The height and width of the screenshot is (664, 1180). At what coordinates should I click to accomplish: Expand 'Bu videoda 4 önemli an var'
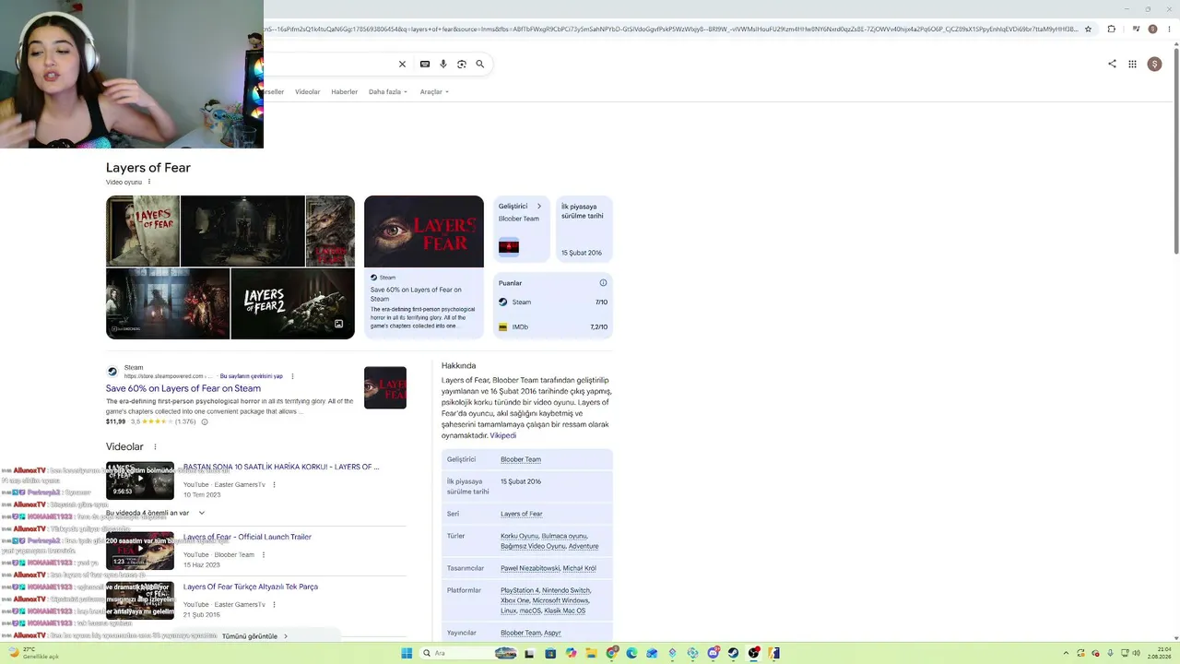(x=155, y=513)
